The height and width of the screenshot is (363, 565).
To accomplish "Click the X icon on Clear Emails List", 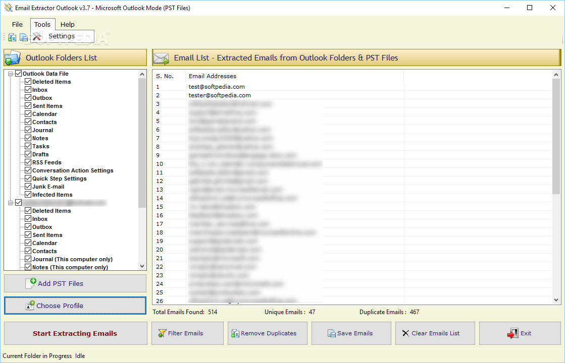I will pyautogui.click(x=405, y=333).
